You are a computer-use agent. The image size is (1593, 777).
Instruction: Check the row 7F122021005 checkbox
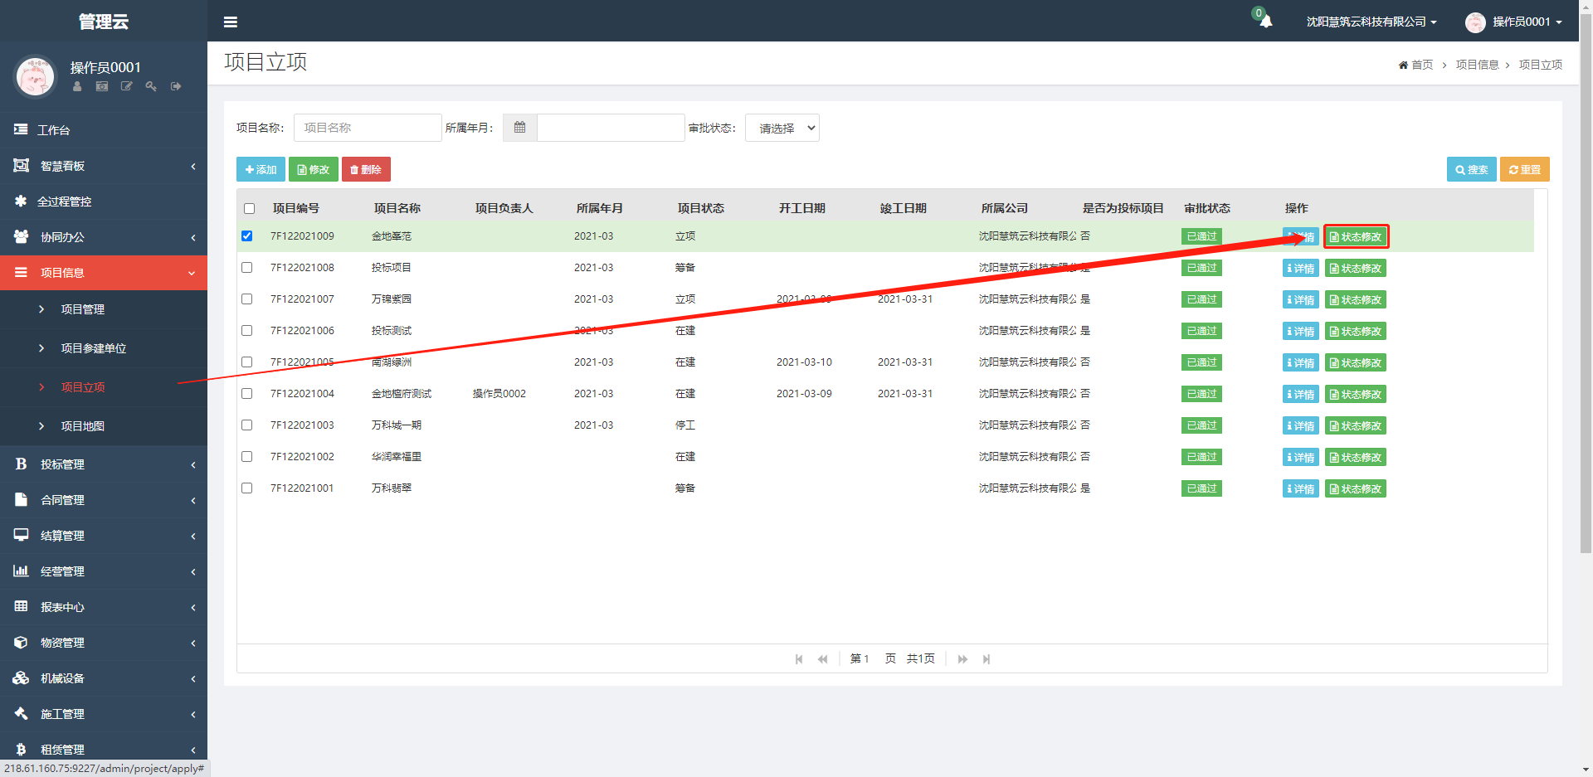(246, 362)
